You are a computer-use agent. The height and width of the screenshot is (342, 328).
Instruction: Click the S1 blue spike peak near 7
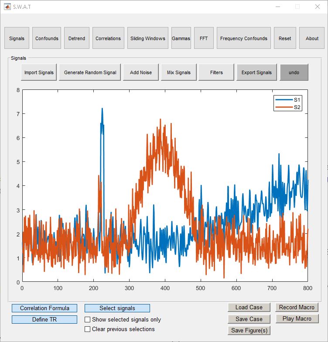pos(102,109)
